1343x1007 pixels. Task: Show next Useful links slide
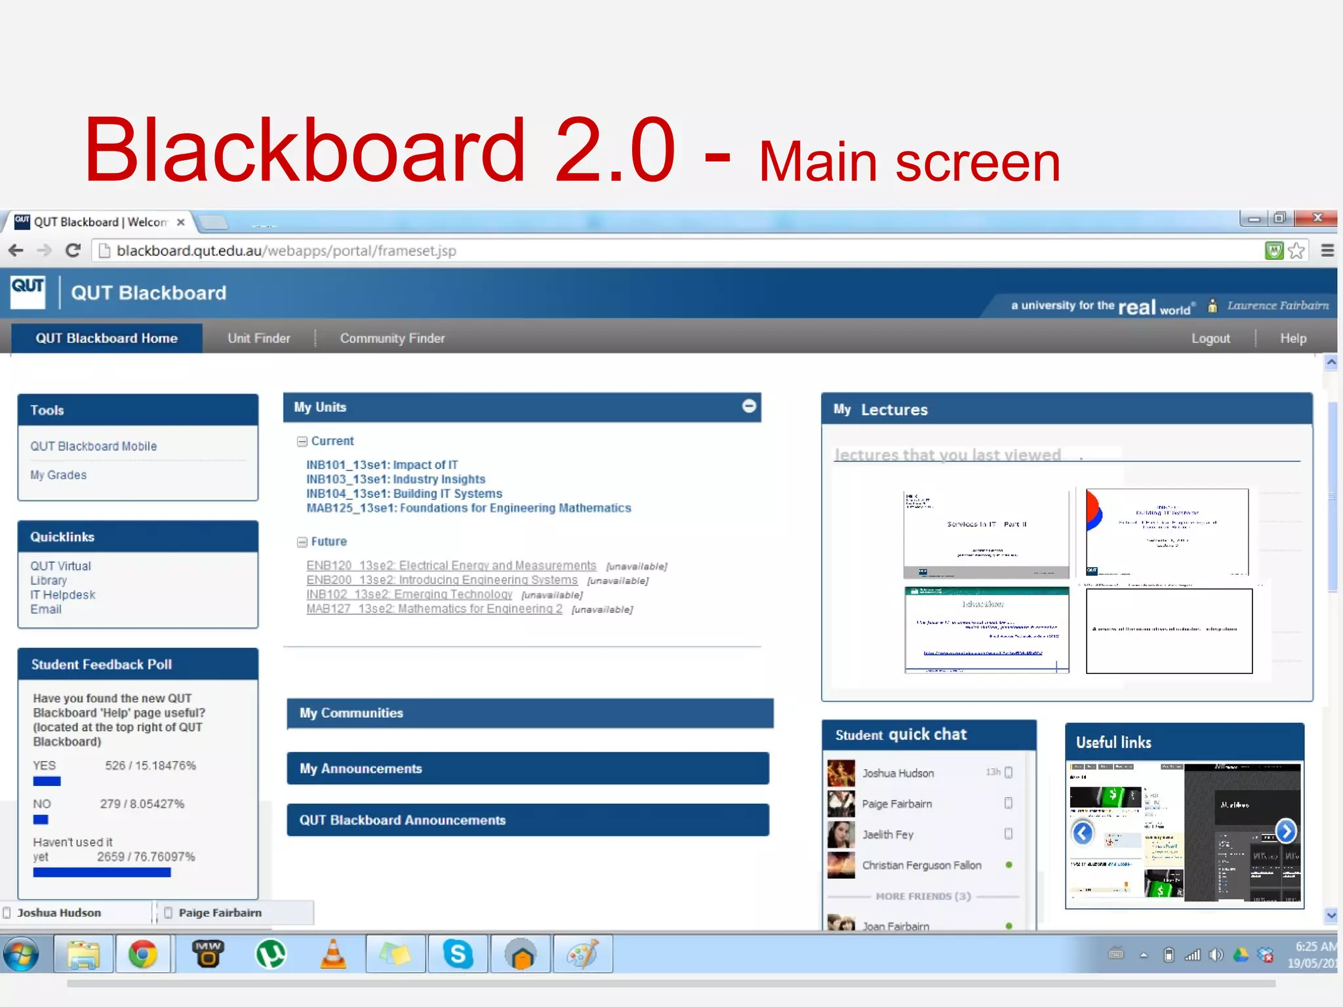(1286, 831)
